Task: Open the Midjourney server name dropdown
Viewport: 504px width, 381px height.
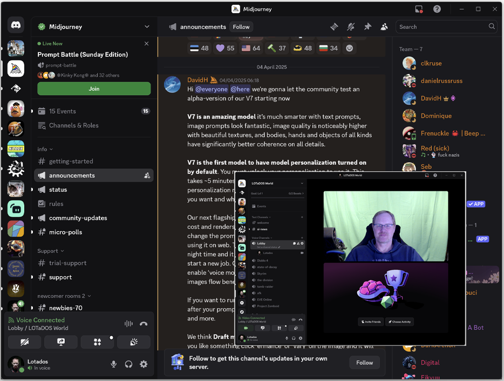Action: click(x=147, y=26)
